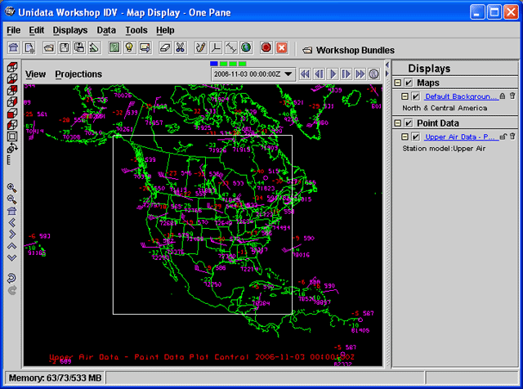Uncheck the Point Data category checkbox
The height and width of the screenshot is (389, 523).
409,123
